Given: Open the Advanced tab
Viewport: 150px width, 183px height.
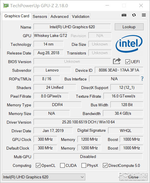Looking at the screenshot, I should coord(60,16).
